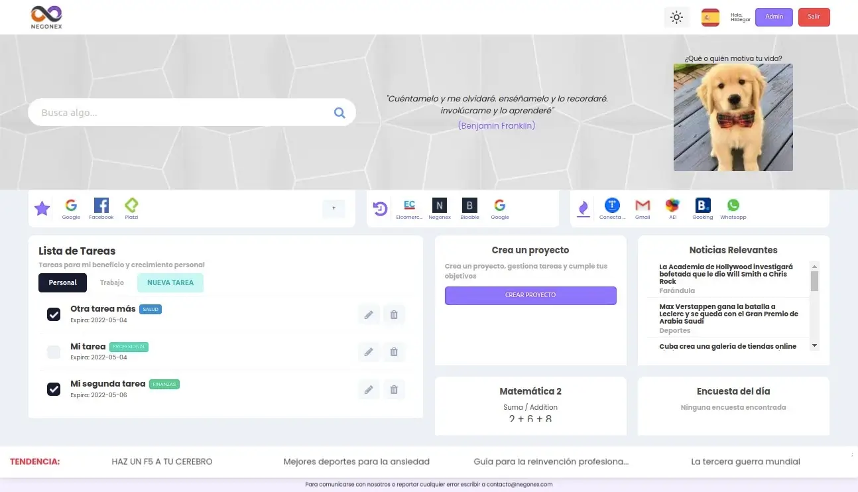Open the Cuba galería de tiendas news
The width and height of the screenshot is (858, 492).
(727, 346)
